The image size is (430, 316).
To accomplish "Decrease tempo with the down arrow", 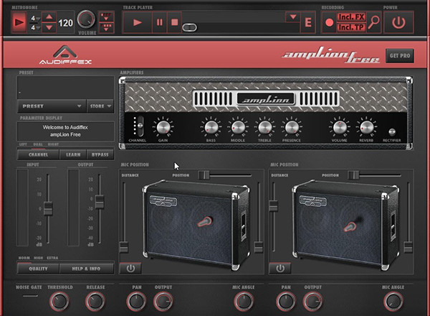I will 49,27.
